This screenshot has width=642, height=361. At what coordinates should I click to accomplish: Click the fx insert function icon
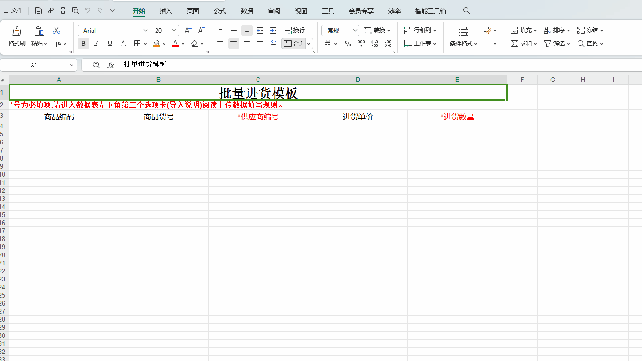[110, 65]
